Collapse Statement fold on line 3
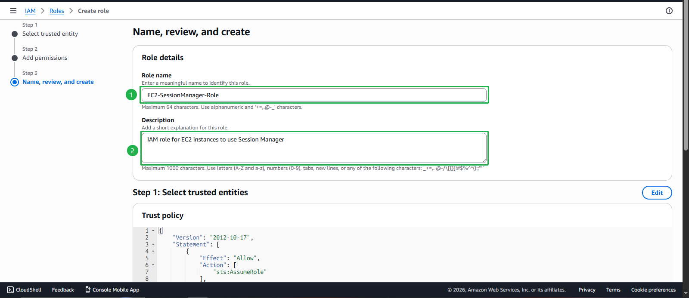Screen dimensions: 689x298 tap(153, 244)
